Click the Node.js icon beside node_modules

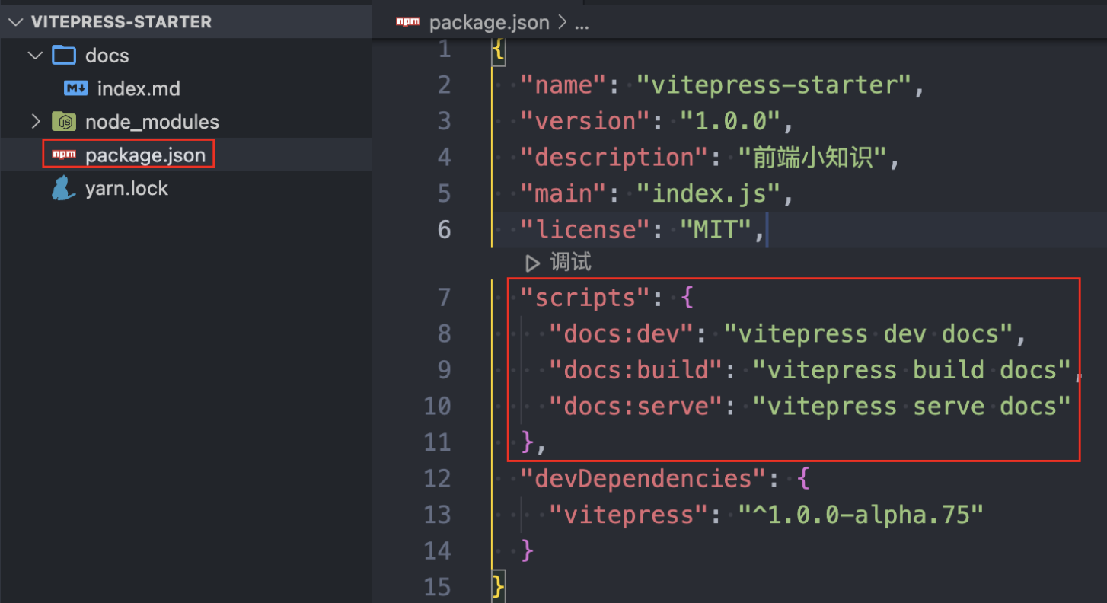coord(64,122)
